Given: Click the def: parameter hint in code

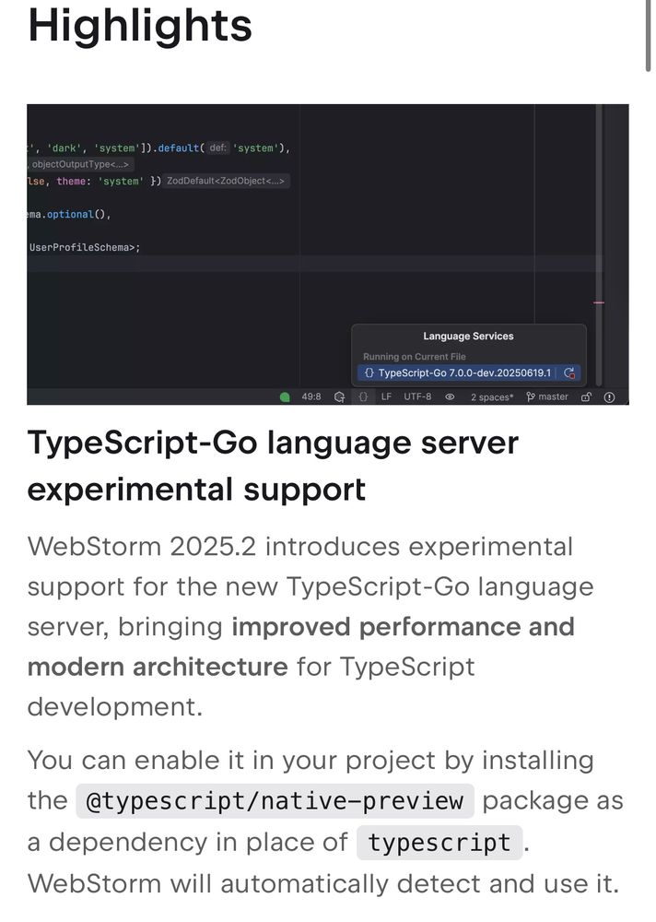Looking at the screenshot, I should (x=218, y=148).
